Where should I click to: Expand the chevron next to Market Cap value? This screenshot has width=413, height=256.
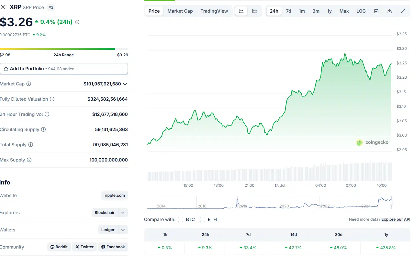[125, 84]
